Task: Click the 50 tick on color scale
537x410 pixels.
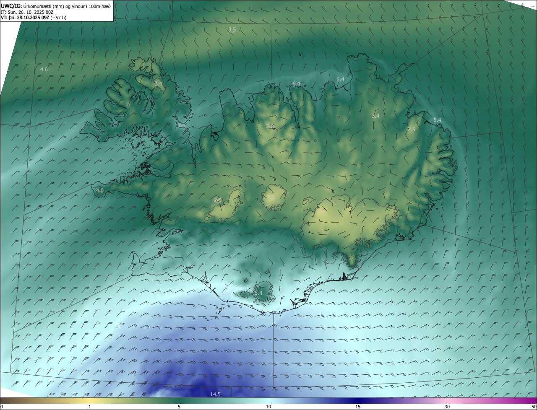Action: (534, 407)
